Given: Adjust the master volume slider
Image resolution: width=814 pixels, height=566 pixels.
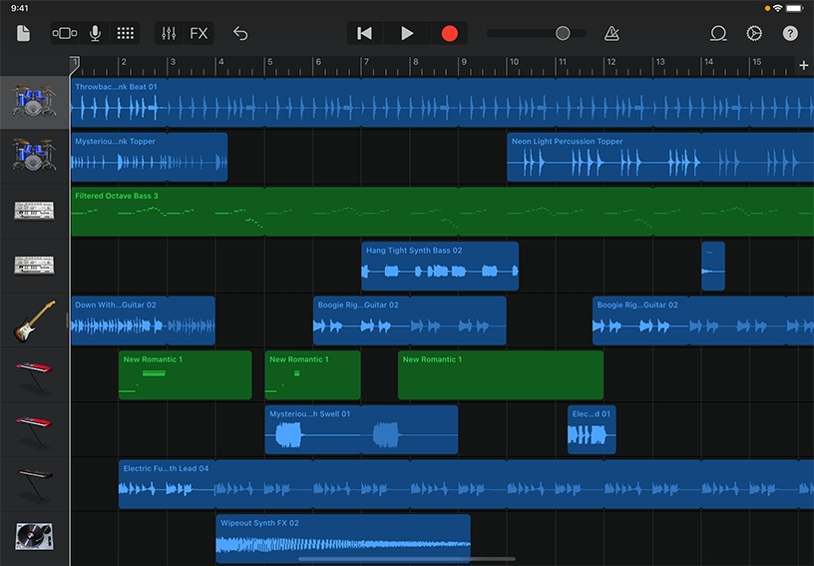Looking at the screenshot, I should tap(563, 33).
